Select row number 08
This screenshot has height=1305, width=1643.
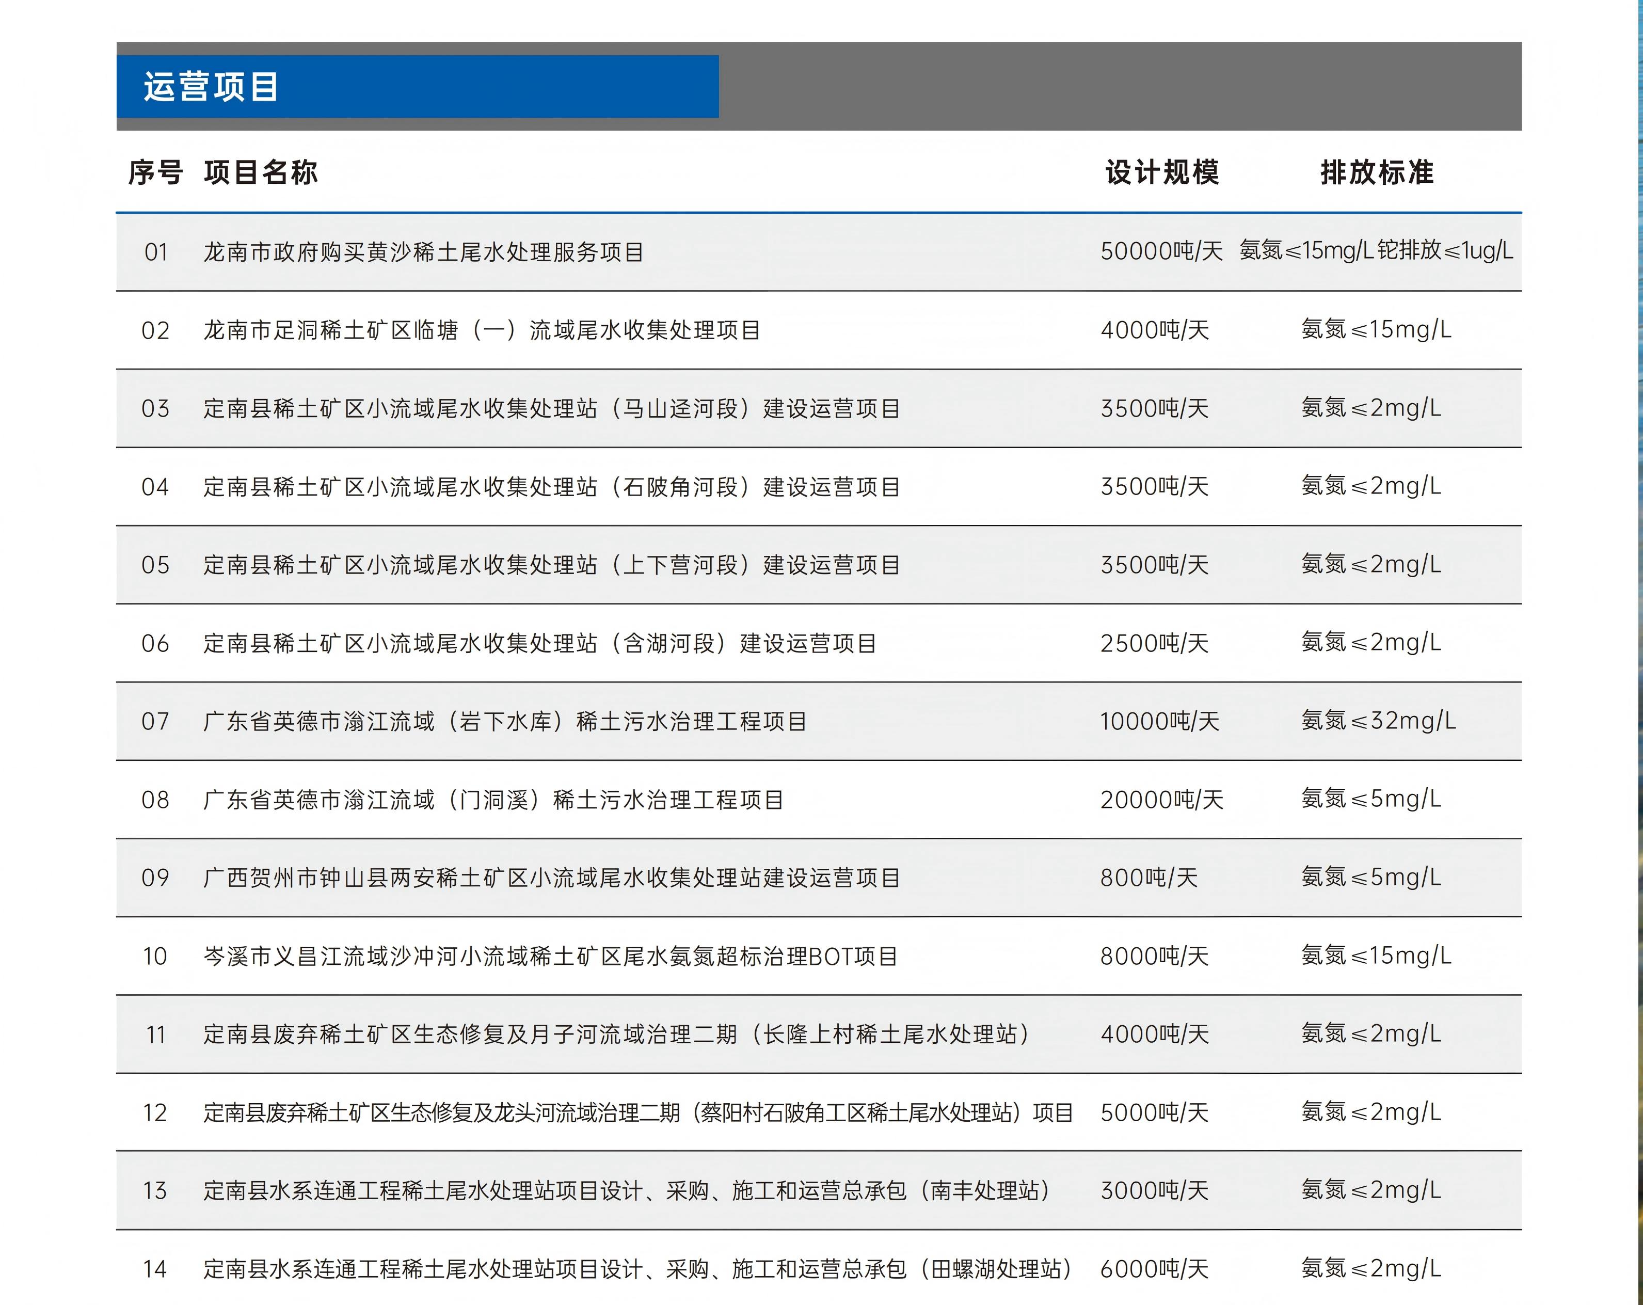[155, 800]
